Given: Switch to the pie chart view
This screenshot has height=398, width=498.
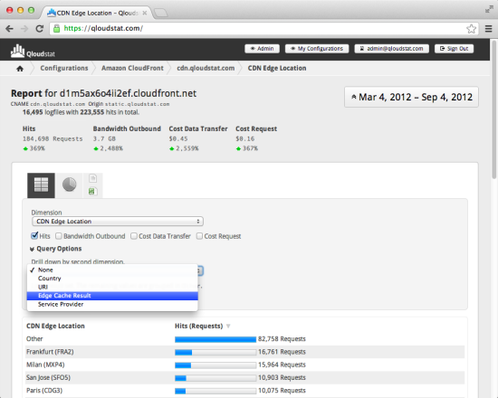Looking at the screenshot, I should [x=69, y=185].
